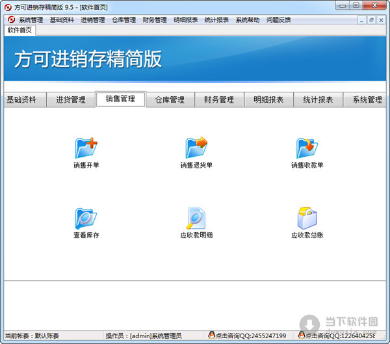The height and width of the screenshot is (344, 390).
Task: Open the 系统管理 menu in menu bar
Action: tap(31, 20)
